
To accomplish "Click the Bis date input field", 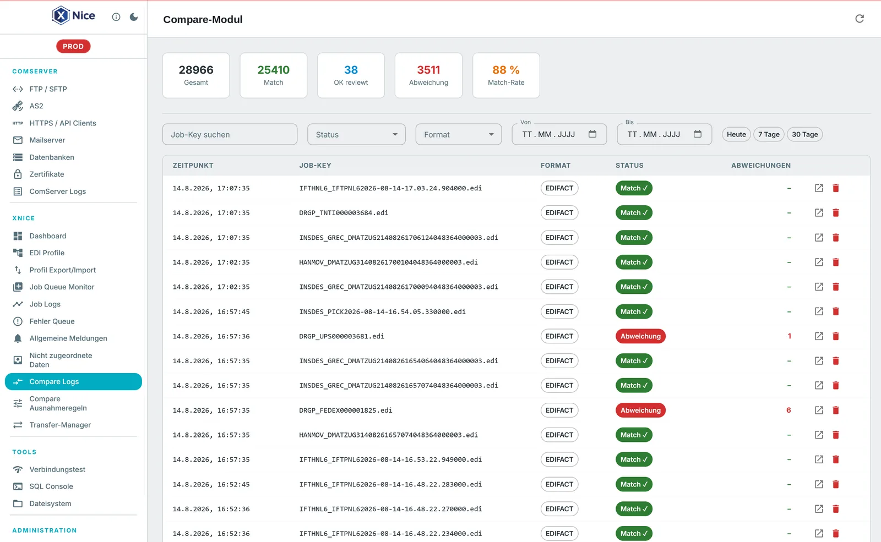I will 665,134.
